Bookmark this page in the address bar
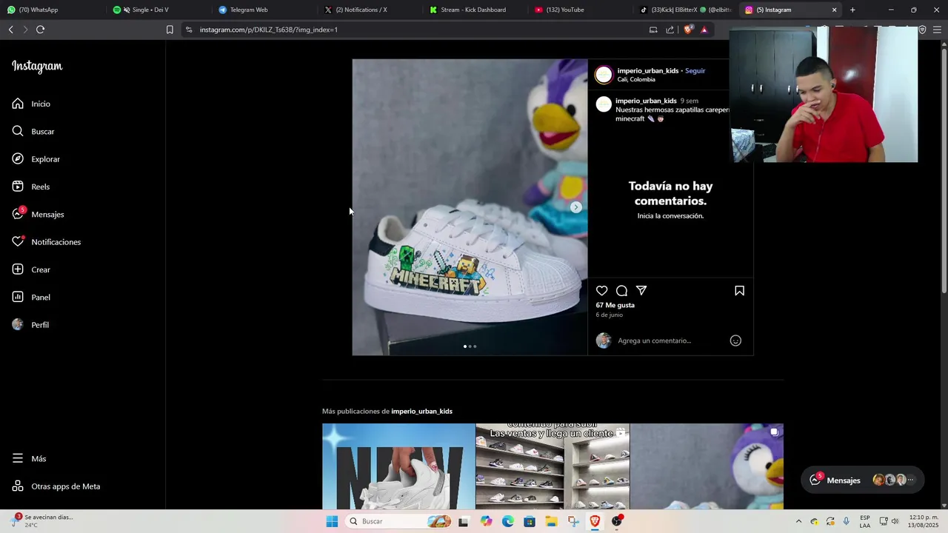This screenshot has width=948, height=533. (170, 30)
